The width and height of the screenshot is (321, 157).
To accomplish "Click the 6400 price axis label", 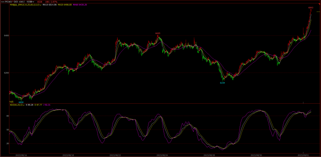I will [x=6, y=35].
